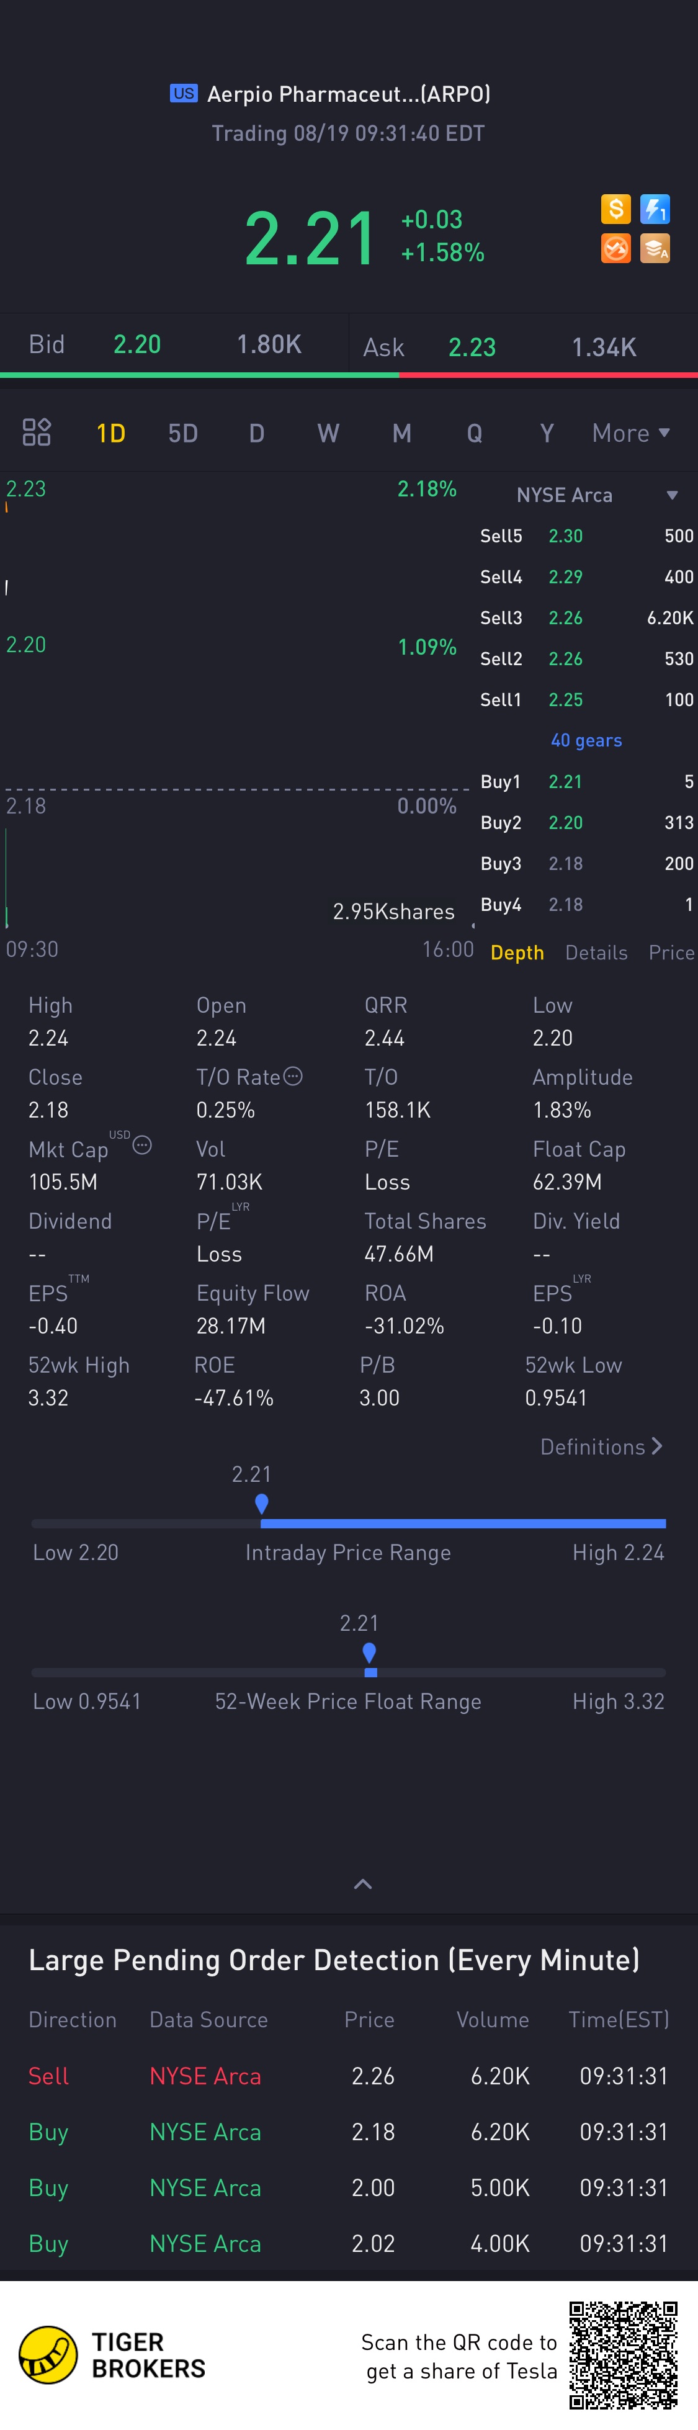This screenshot has width=698, height=2430.
Task: Switch chart to the 5D timeframe
Action: click(183, 433)
